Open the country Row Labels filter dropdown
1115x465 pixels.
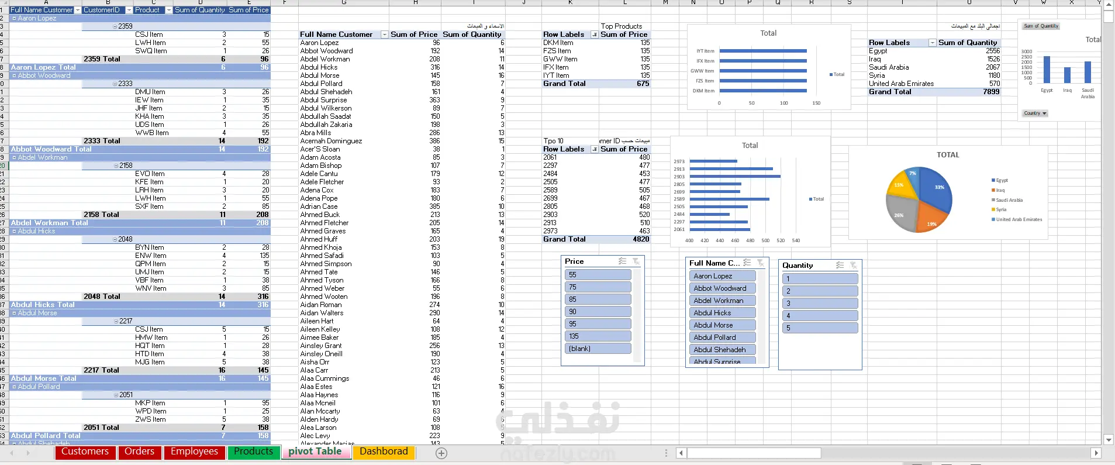932,43
